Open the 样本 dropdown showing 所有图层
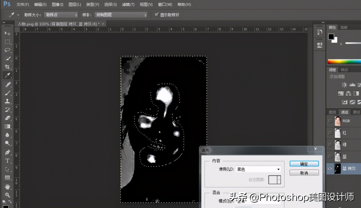This screenshot has width=361, height=208. coord(121,15)
